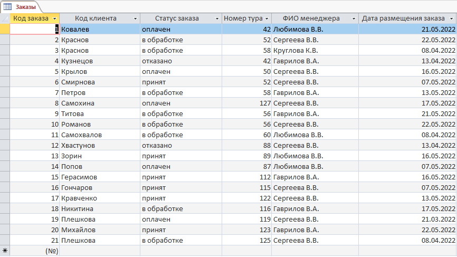Click the Код заказа cell of order 1

pyautogui.click(x=35, y=29)
